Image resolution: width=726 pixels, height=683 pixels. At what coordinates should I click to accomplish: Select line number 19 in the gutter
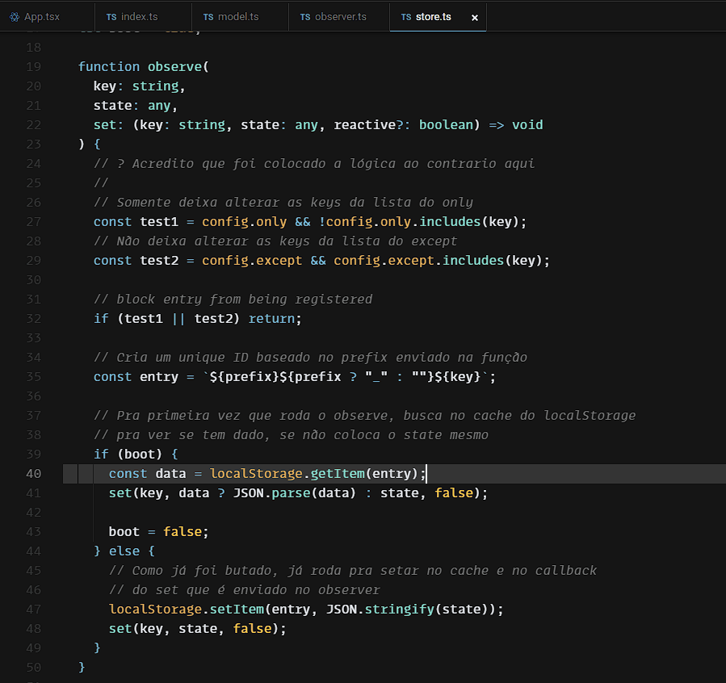(x=33, y=67)
